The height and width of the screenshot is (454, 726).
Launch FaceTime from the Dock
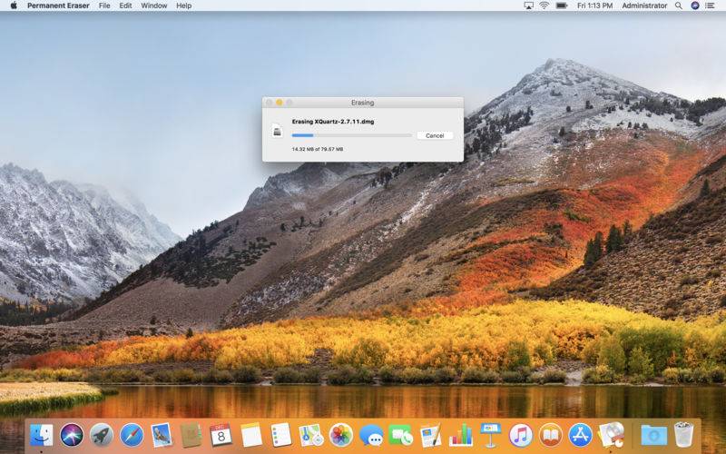coord(401,436)
